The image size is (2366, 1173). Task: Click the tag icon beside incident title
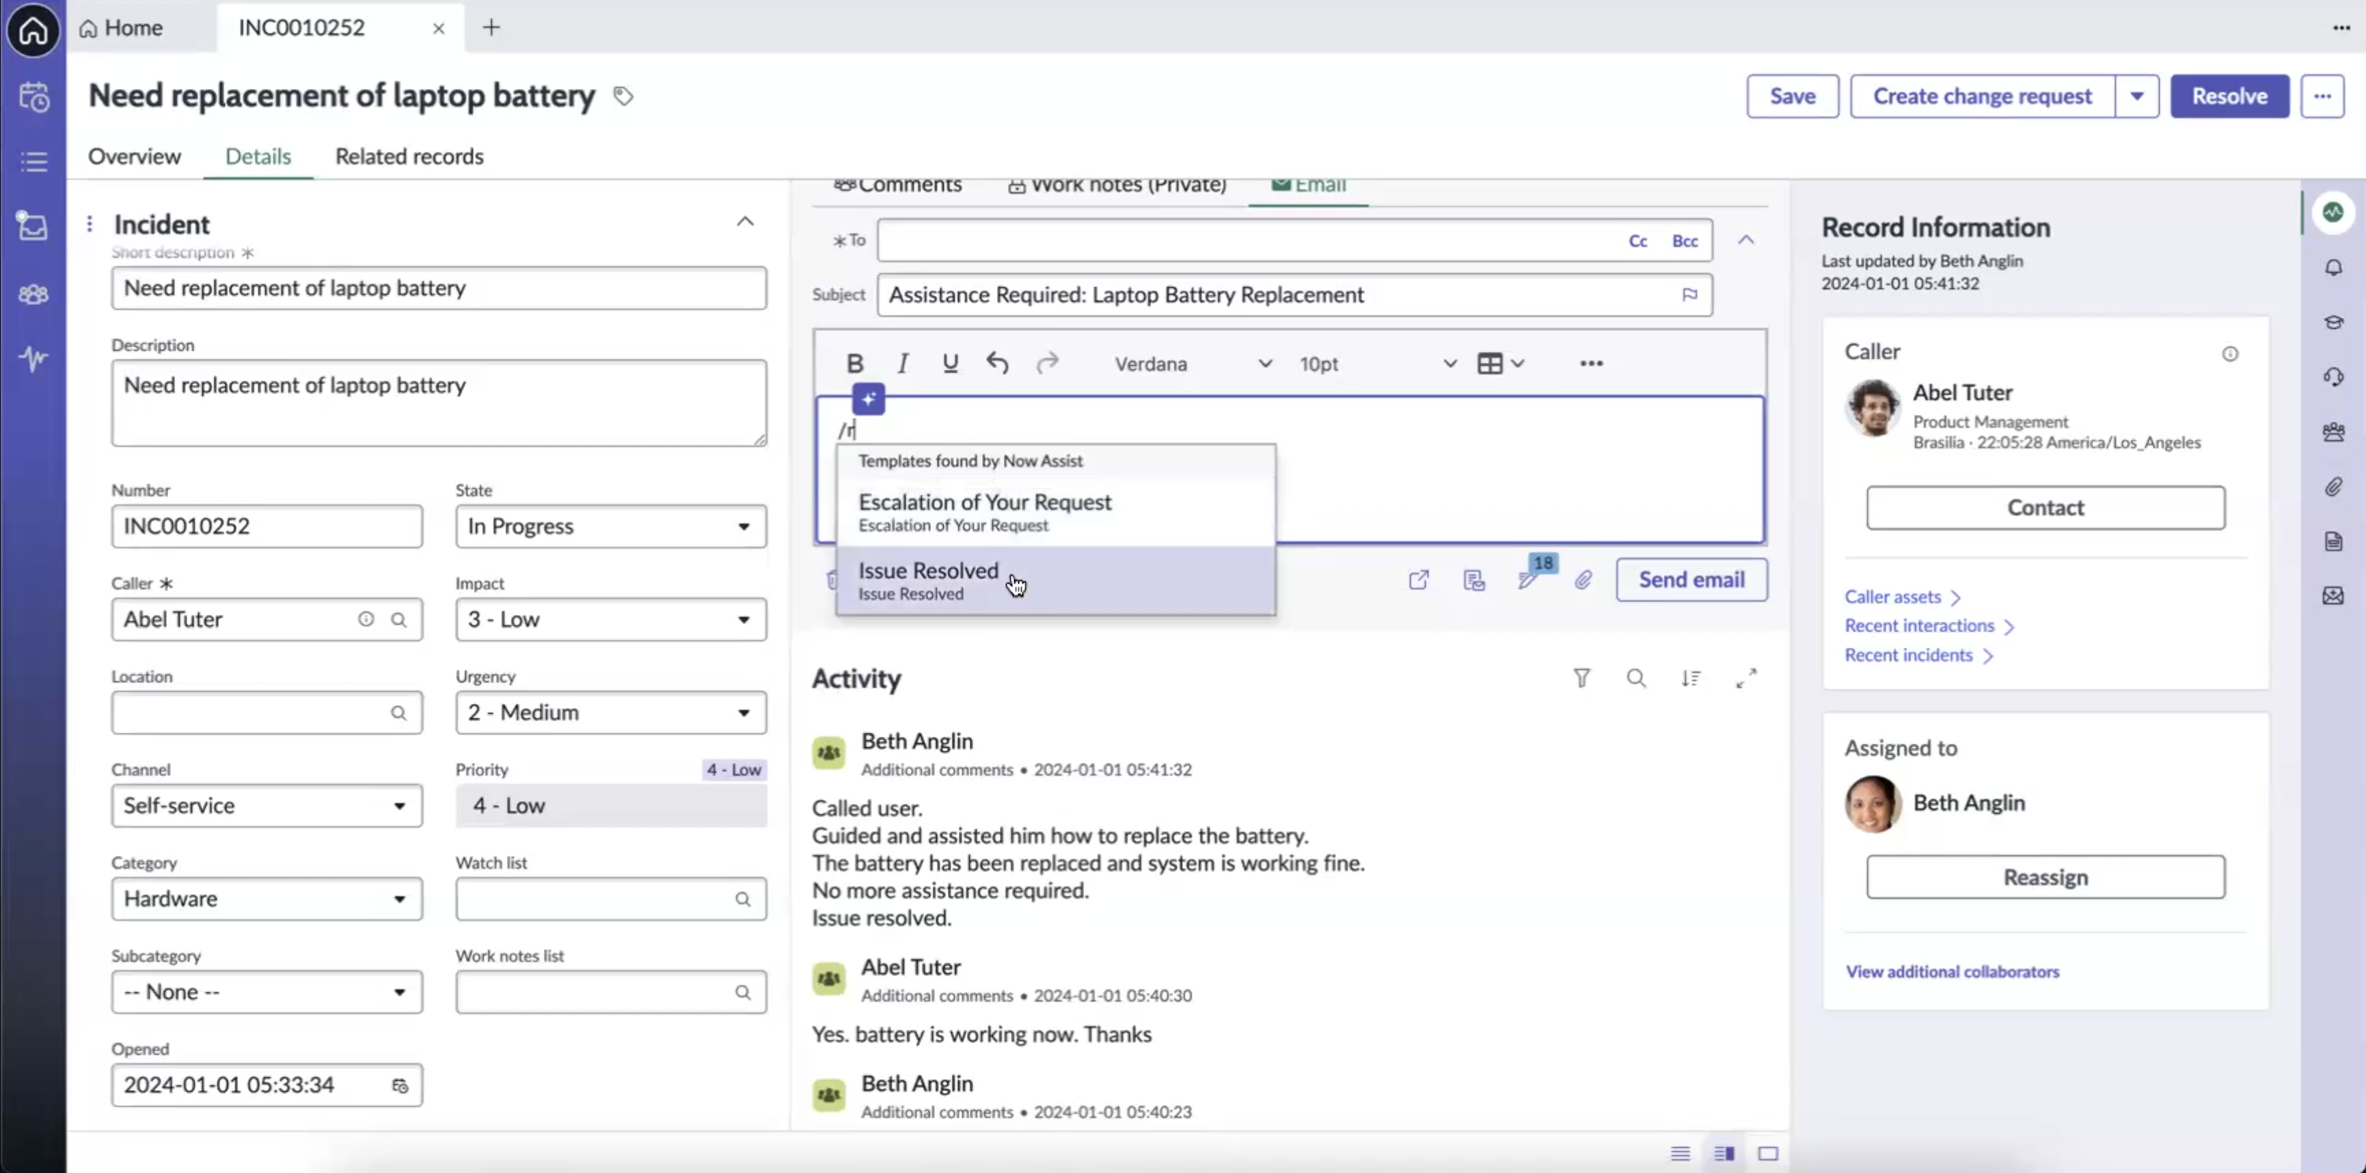coord(624,96)
